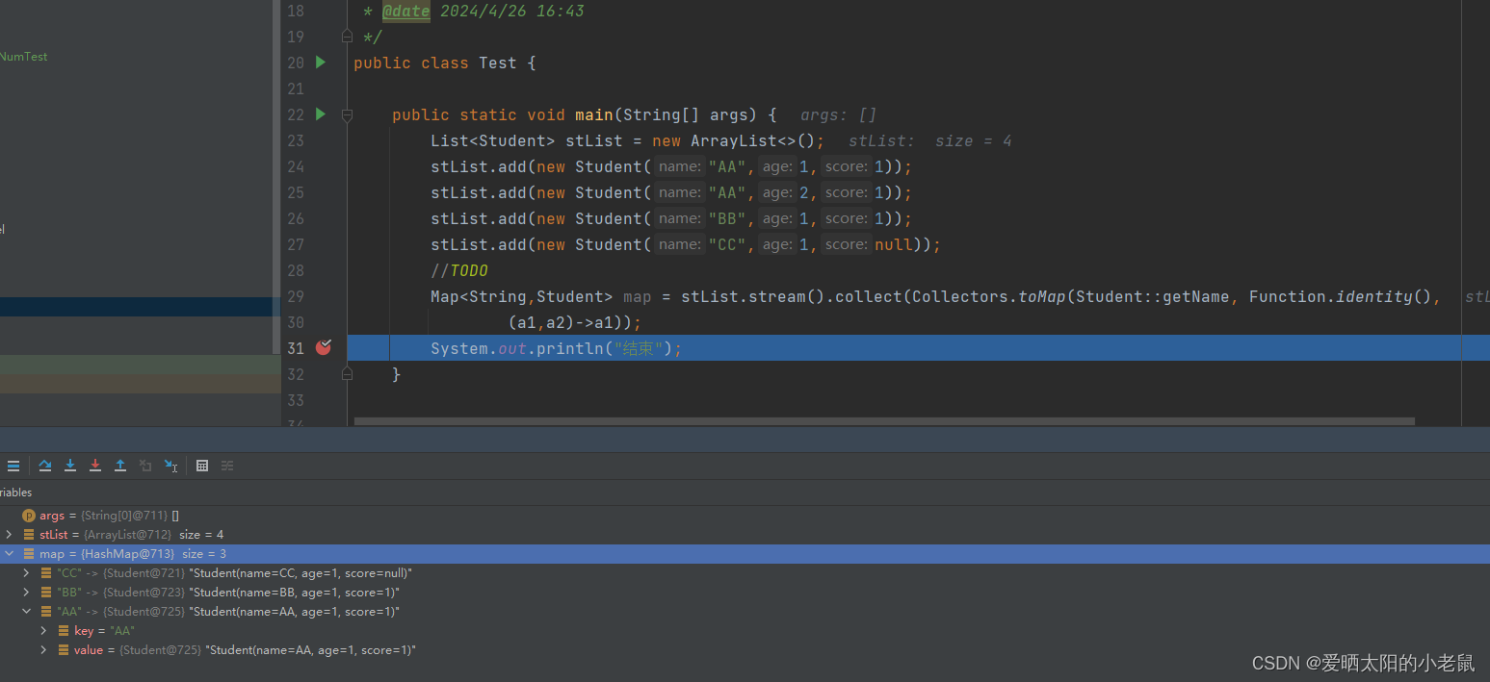The width and height of the screenshot is (1490, 682).
Task: Click the hamburger menu in the debug toolbar
Action: pyautogui.click(x=13, y=466)
